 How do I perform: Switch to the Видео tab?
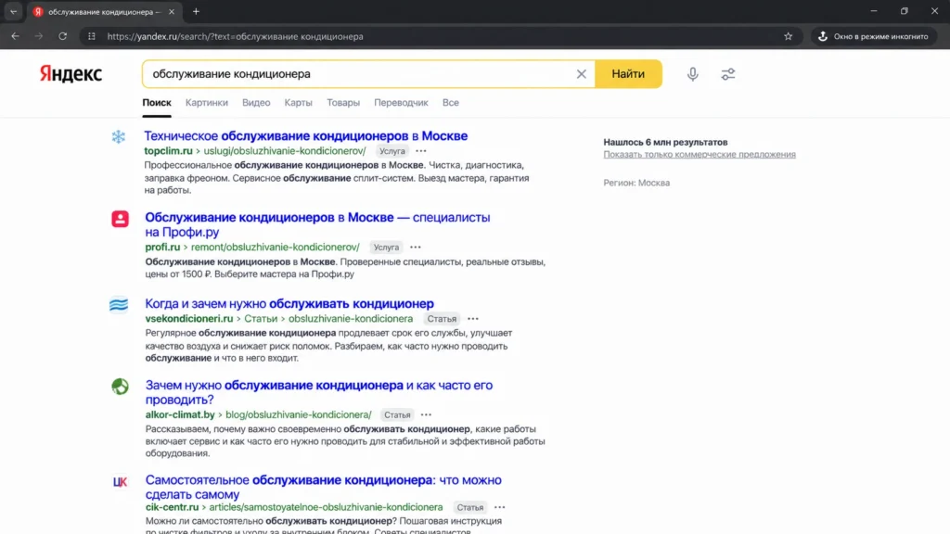256,102
